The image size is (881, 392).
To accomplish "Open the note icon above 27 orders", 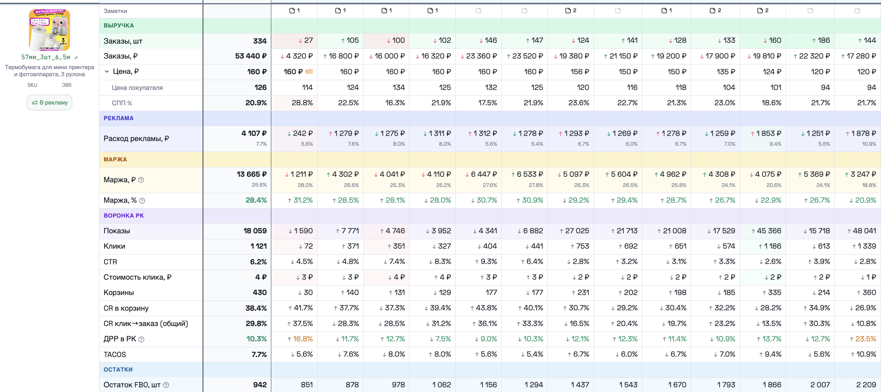I will pos(292,11).
